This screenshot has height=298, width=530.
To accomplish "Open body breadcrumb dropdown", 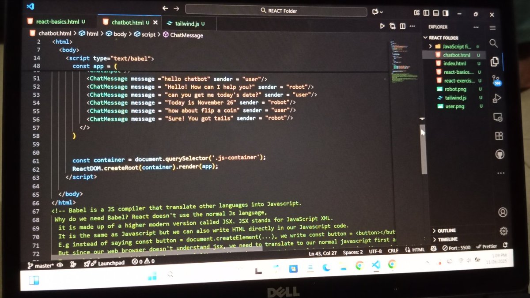I will pyautogui.click(x=116, y=34).
